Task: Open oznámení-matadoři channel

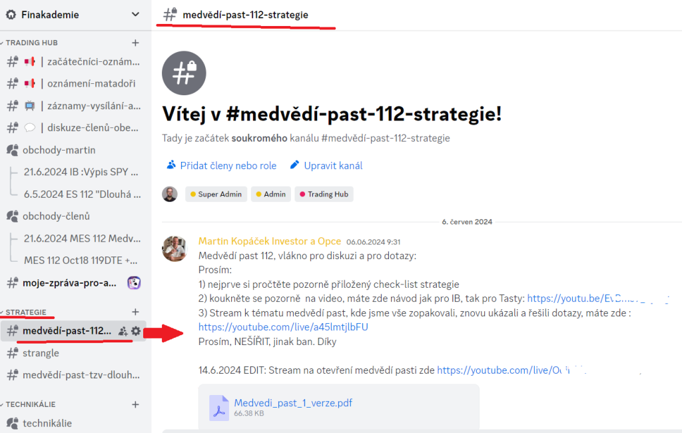Action: coord(73,83)
